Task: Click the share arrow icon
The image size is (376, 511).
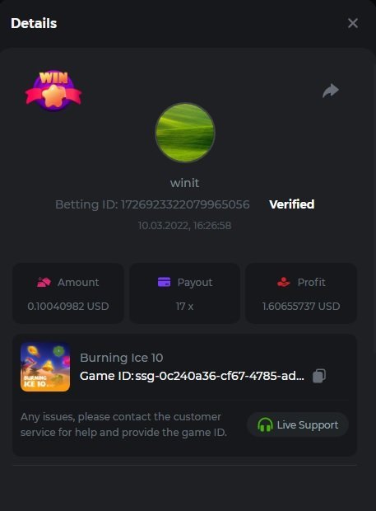Action: click(x=331, y=91)
